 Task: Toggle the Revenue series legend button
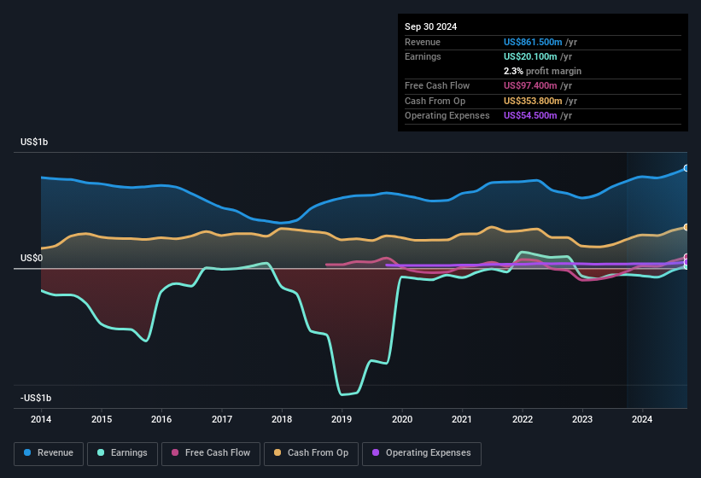click(49, 453)
